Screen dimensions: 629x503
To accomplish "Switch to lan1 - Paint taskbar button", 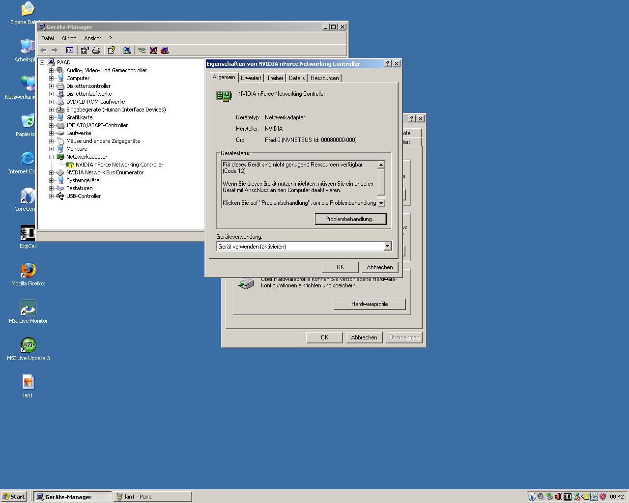I will pos(153,497).
